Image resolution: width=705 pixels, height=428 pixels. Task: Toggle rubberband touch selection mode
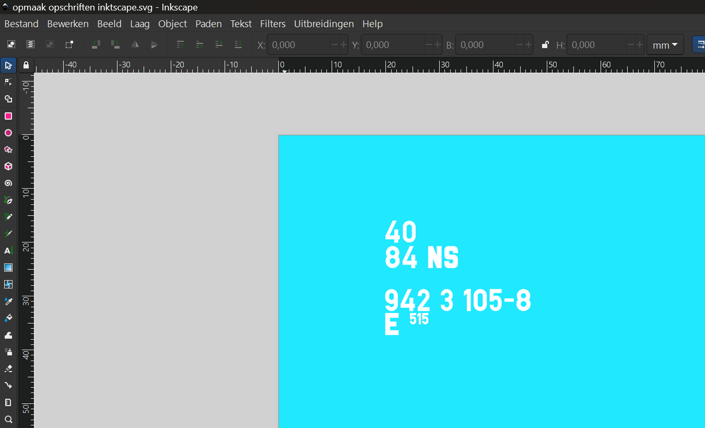[69, 44]
